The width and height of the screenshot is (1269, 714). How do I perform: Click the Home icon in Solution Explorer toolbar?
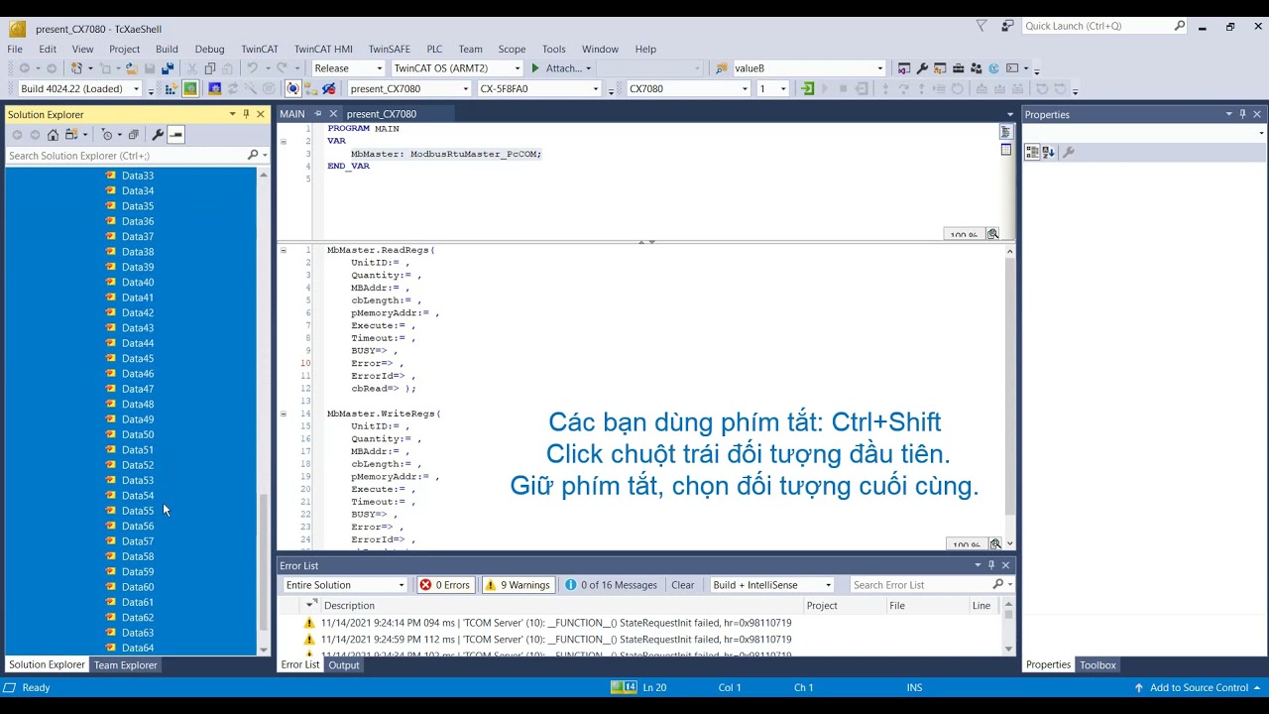(53, 134)
